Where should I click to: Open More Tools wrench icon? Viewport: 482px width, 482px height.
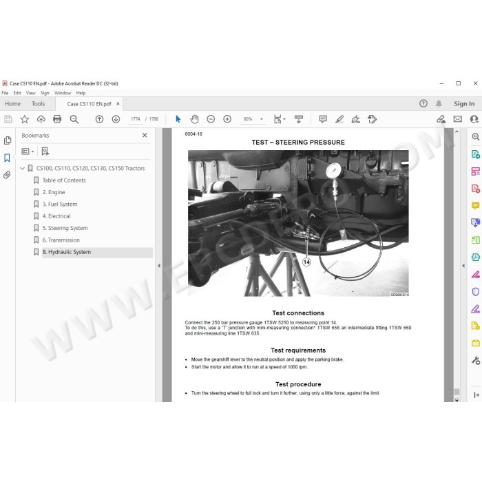click(x=476, y=361)
